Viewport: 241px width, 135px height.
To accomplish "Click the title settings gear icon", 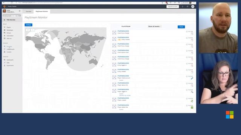I will (20, 11).
